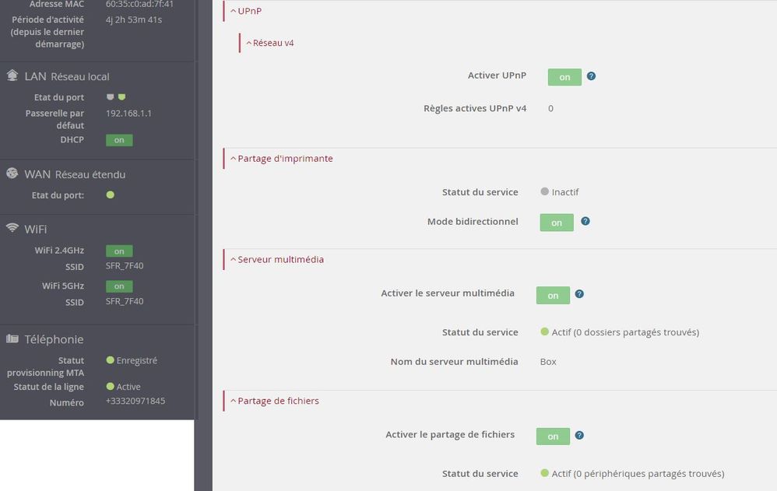
Task: Click the DHCP on indicator in sidebar
Action: tap(119, 140)
